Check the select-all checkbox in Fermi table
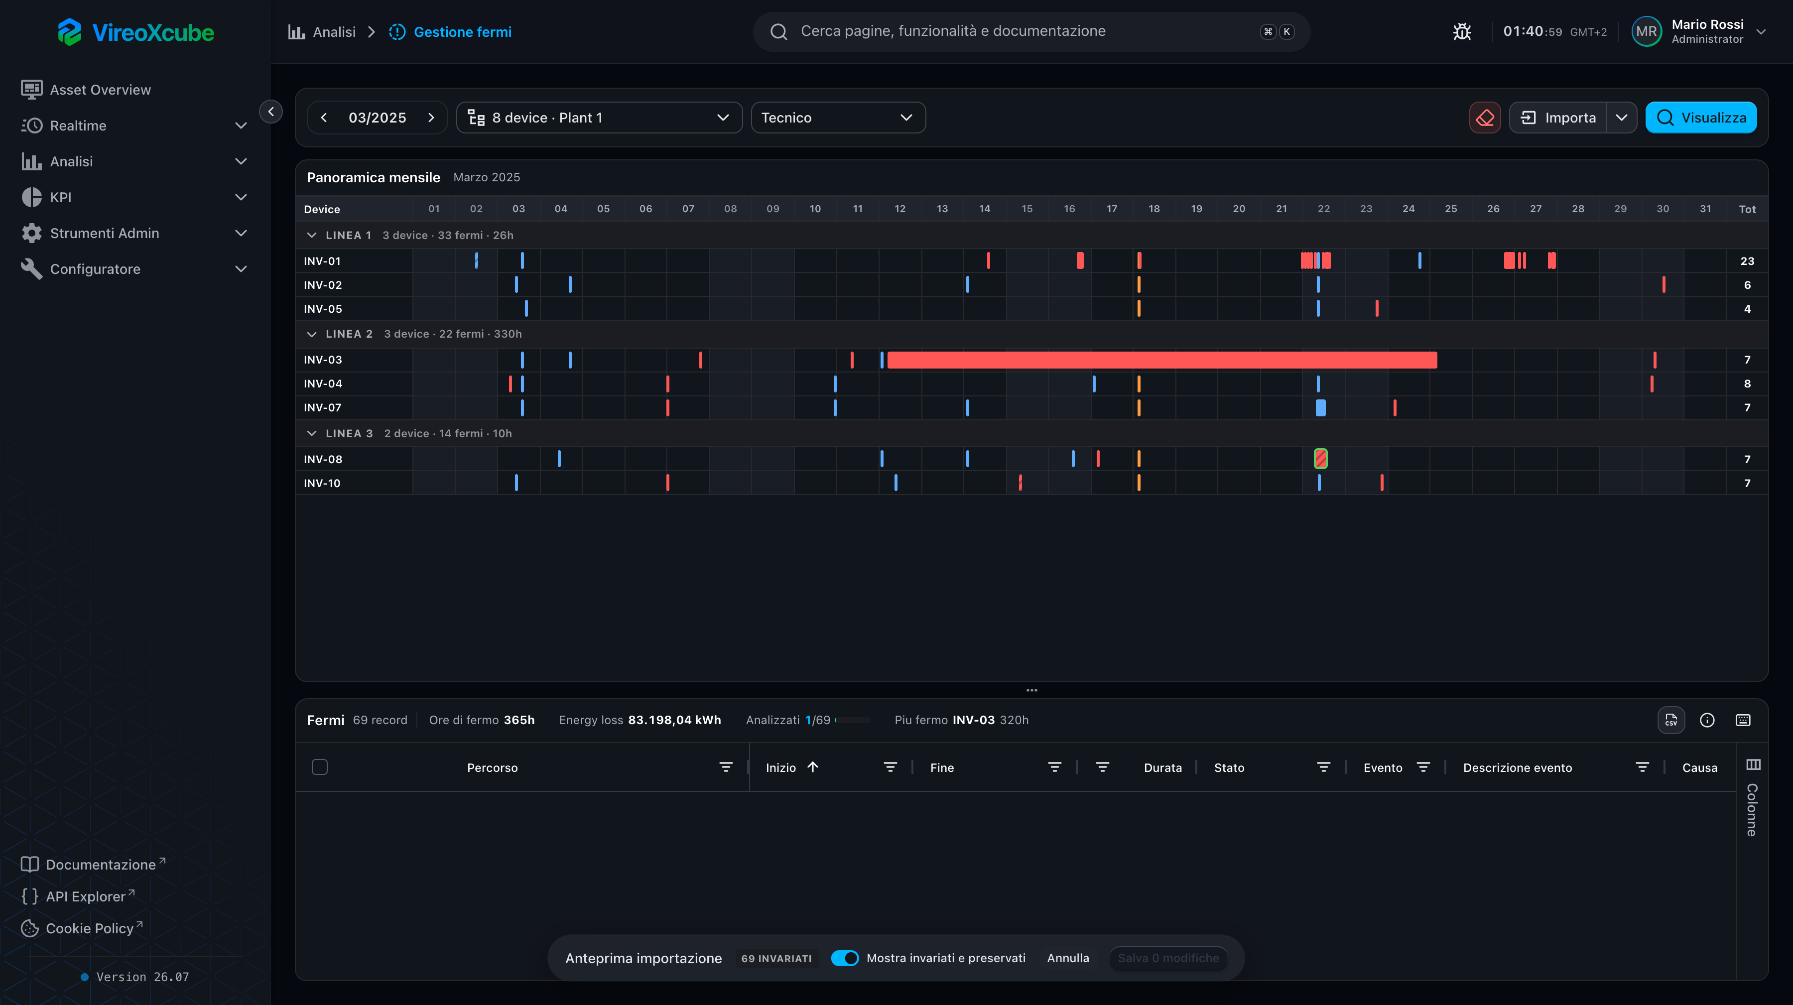Viewport: 1793px width, 1005px height. (319, 767)
